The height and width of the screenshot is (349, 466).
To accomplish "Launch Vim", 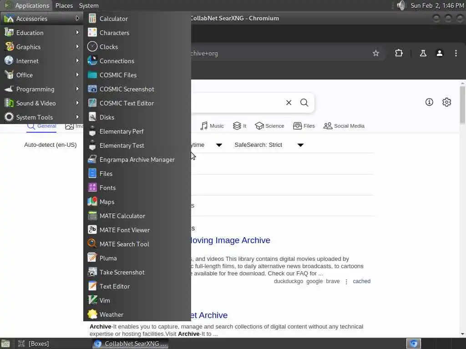I will (137, 301).
